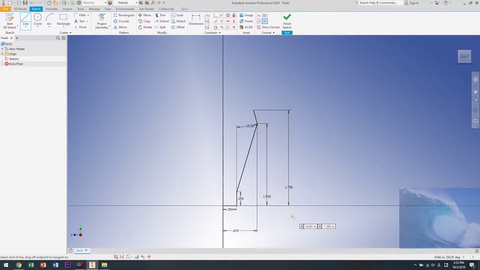This screenshot has height=270, width=480.
Task: Open the Inspect ribbon tab
Action: pos(67,9)
